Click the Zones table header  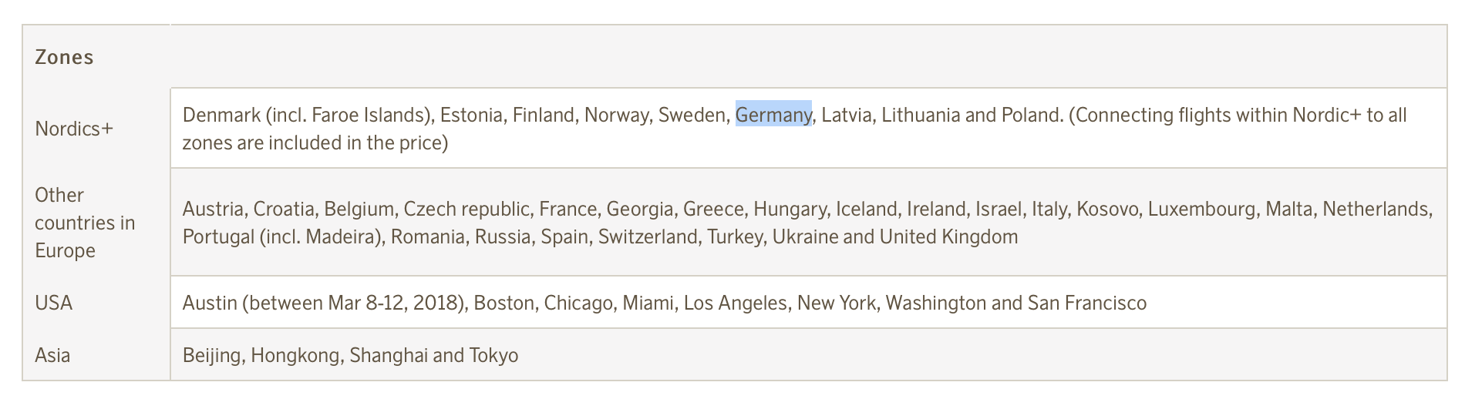click(x=64, y=58)
